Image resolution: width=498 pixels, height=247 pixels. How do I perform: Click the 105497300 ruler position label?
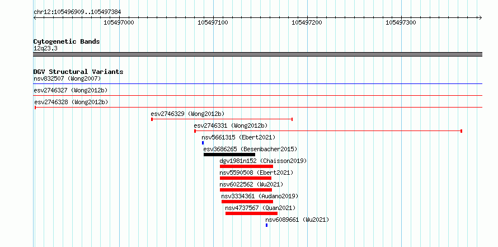(x=401, y=22)
